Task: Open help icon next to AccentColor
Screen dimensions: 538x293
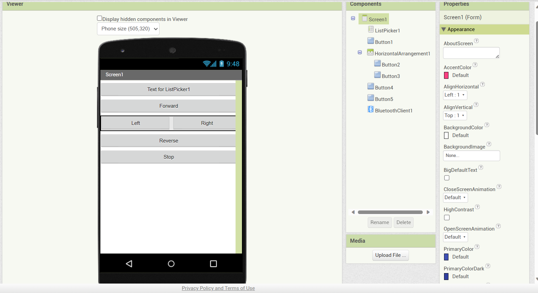Action: pos(475,65)
